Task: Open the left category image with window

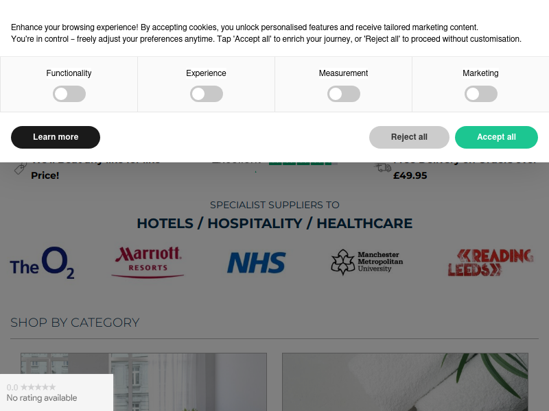Action: 143,382
